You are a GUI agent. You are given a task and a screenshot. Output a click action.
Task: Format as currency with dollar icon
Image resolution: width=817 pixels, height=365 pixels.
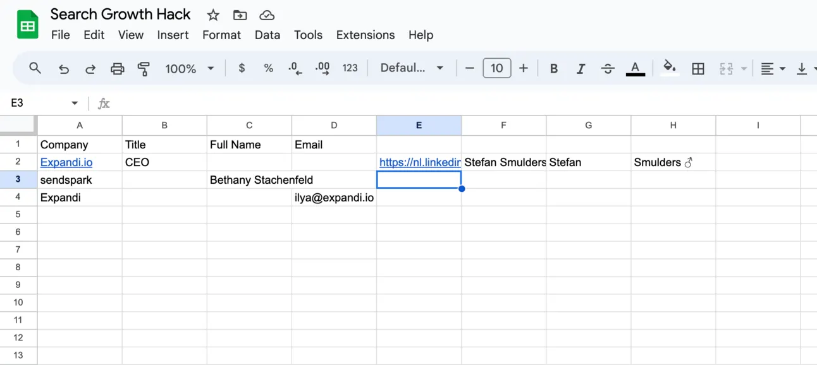tap(242, 68)
